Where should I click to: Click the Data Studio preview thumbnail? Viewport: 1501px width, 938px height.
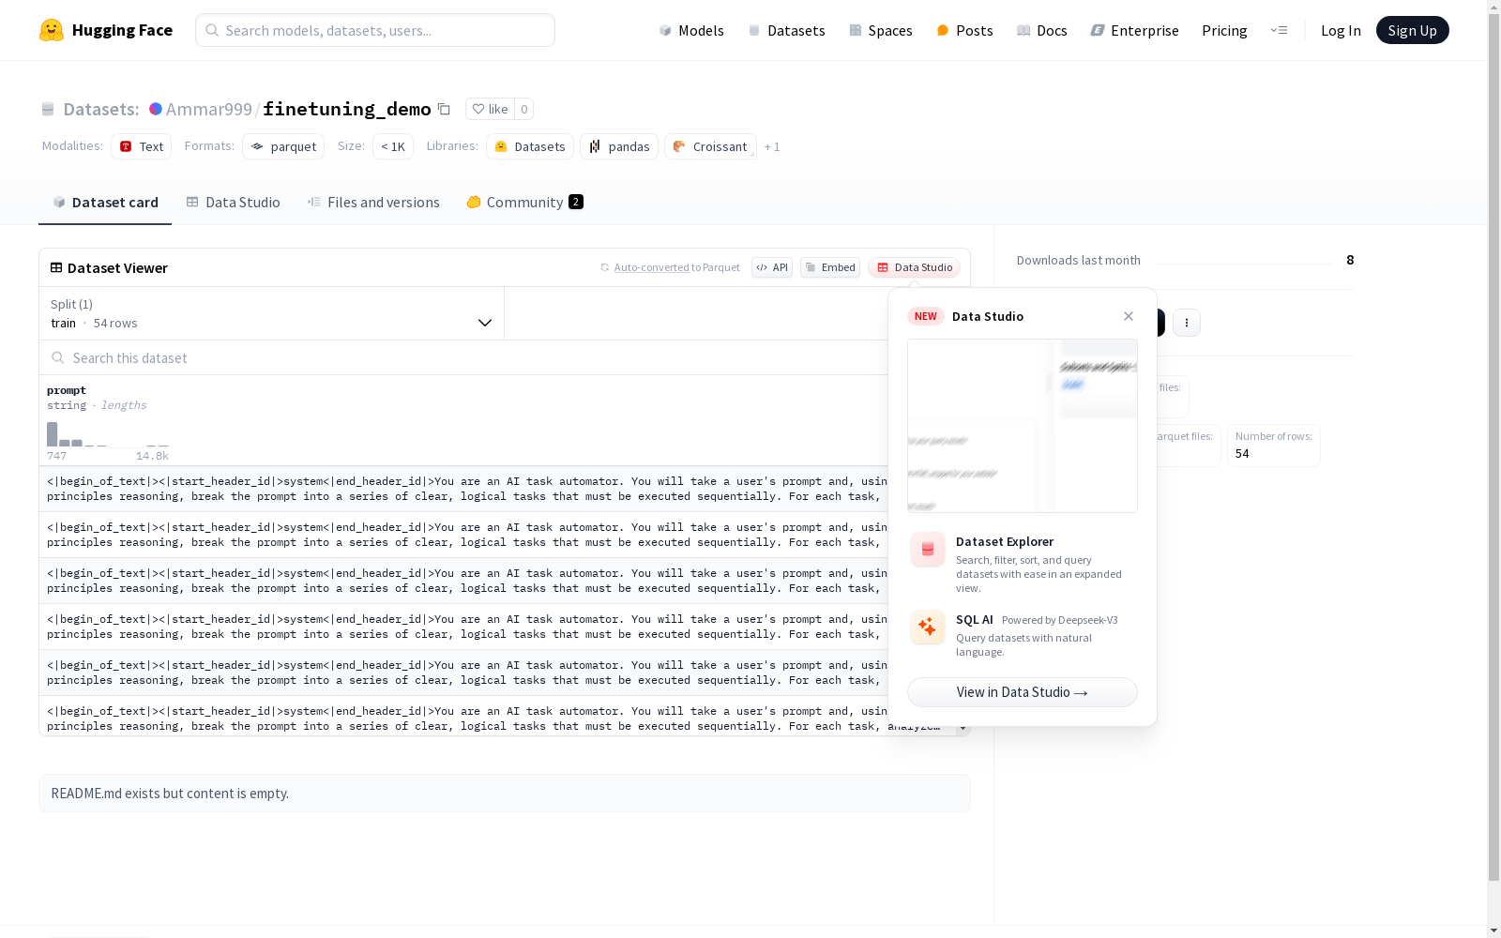(x=1023, y=426)
